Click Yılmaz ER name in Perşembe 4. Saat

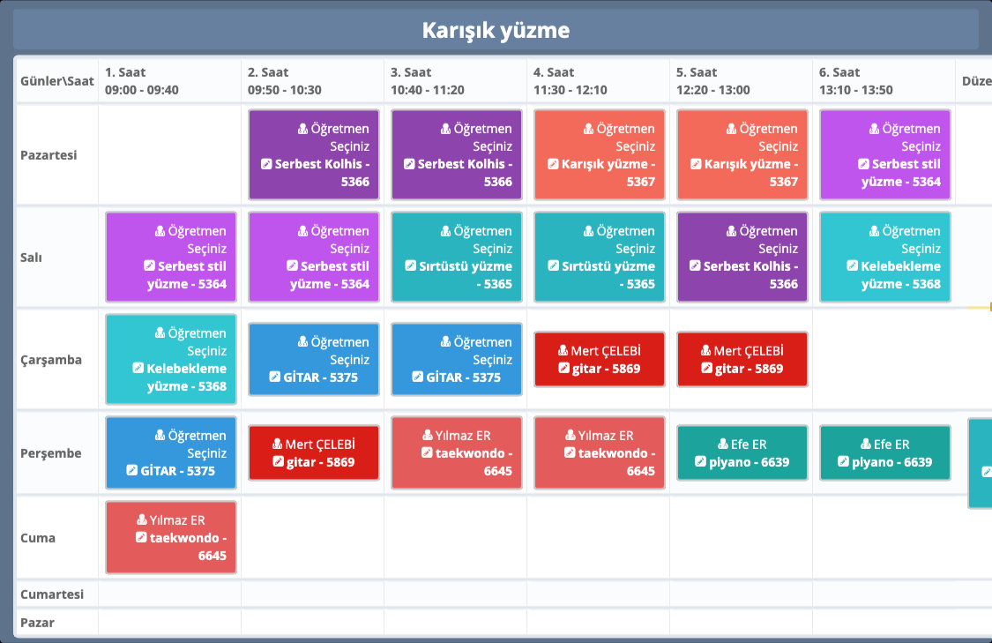tap(606, 436)
